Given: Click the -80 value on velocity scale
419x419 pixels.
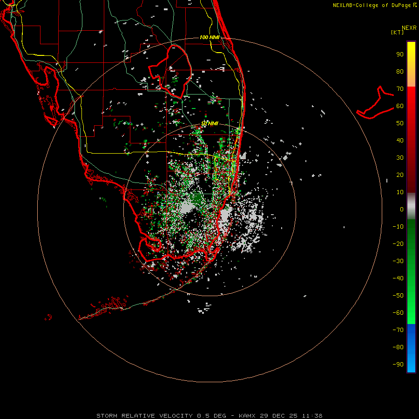Looking at the screenshot, I should click(x=398, y=347).
